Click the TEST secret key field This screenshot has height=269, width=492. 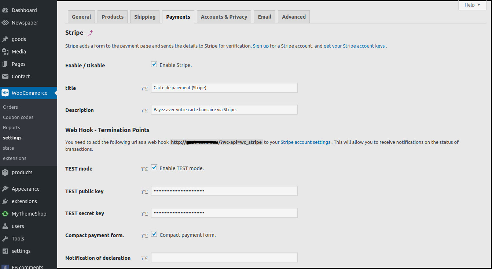pyautogui.click(x=224, y=213)
